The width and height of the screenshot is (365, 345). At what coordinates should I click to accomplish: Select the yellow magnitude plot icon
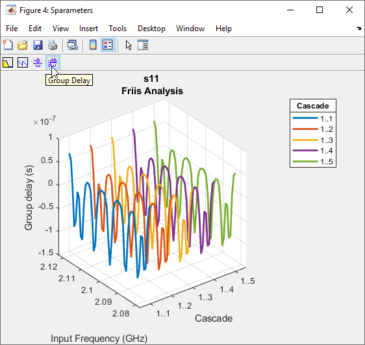(x=8, y=62)
